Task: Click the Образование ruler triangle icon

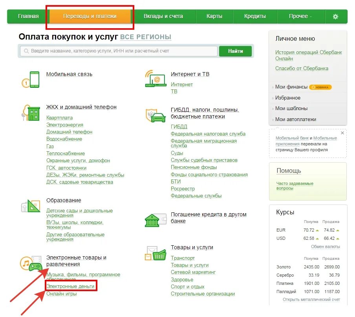Action: pos(31,206)
